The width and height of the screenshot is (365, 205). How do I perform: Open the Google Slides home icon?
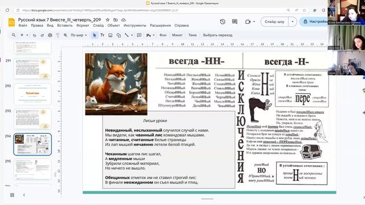11,22
